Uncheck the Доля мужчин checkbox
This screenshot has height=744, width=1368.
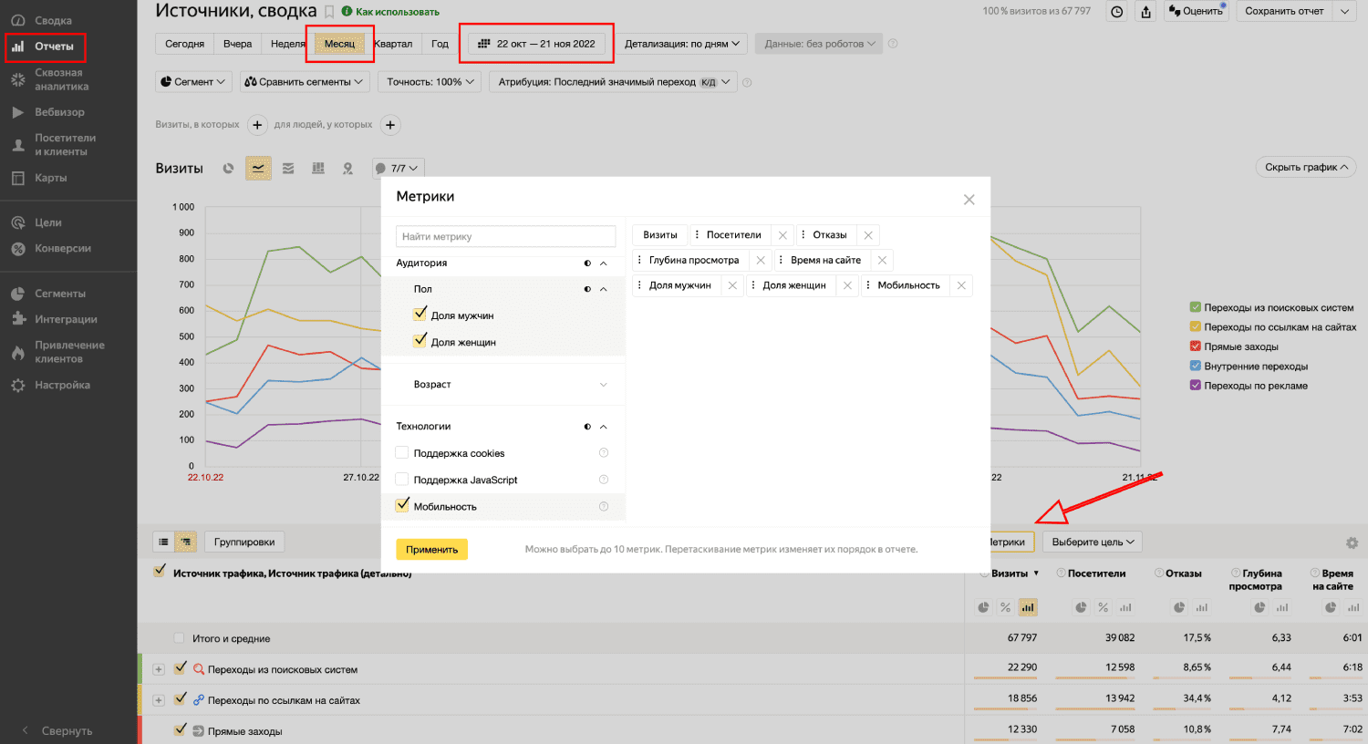coord(420,315)
